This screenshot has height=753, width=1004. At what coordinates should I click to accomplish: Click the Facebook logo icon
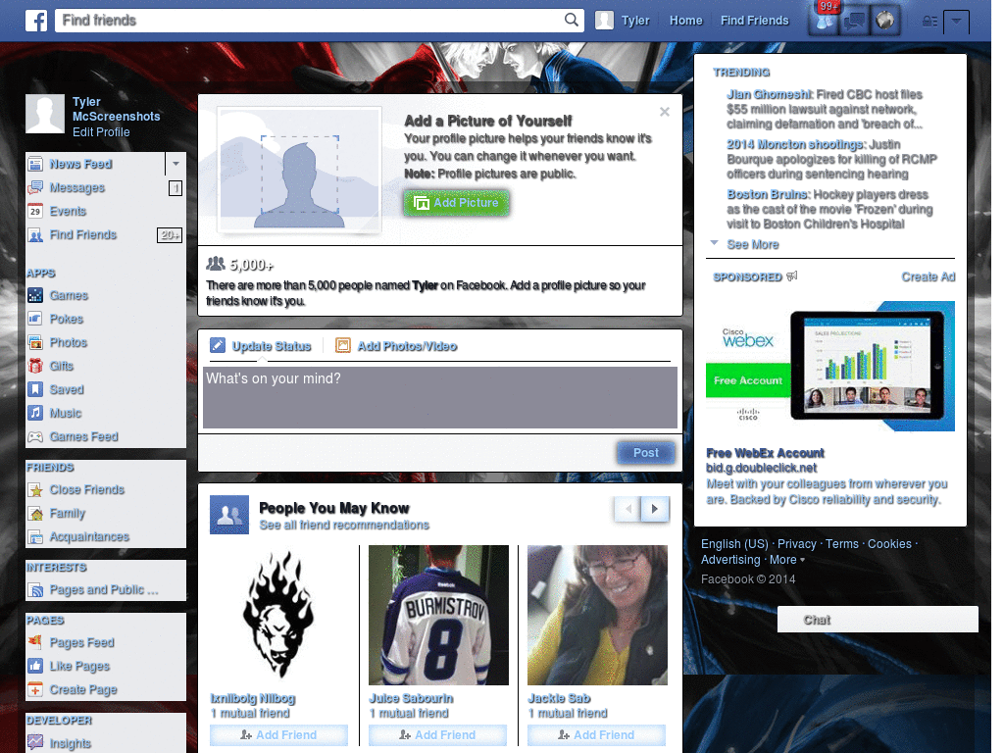coord(36,21)
